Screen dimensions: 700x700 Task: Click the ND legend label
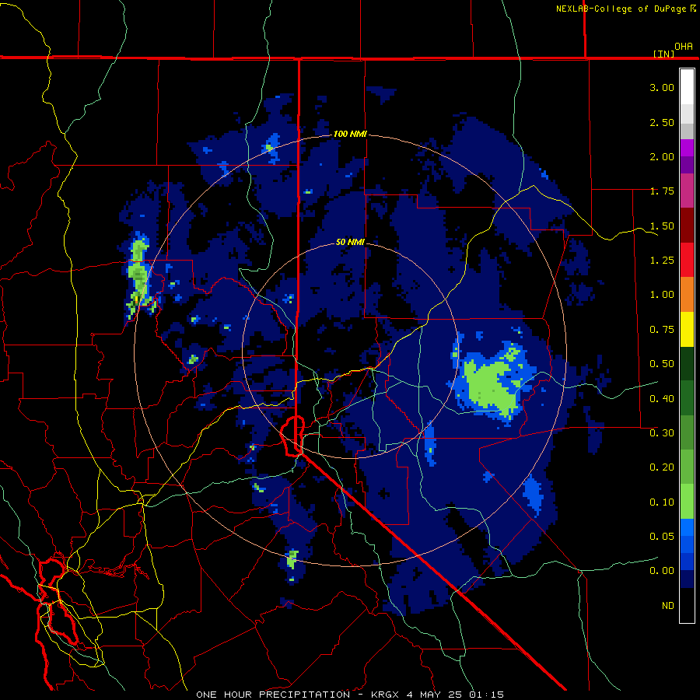tap(668, 606)
